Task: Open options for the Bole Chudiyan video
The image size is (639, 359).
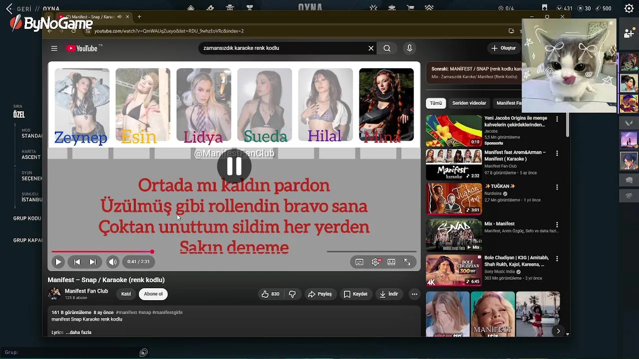Action: [x=557, y=259]
